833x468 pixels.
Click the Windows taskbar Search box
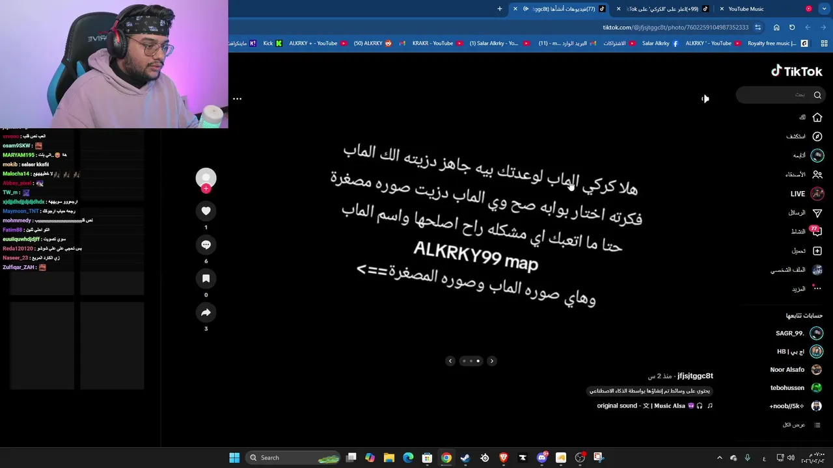pos(294,458)
